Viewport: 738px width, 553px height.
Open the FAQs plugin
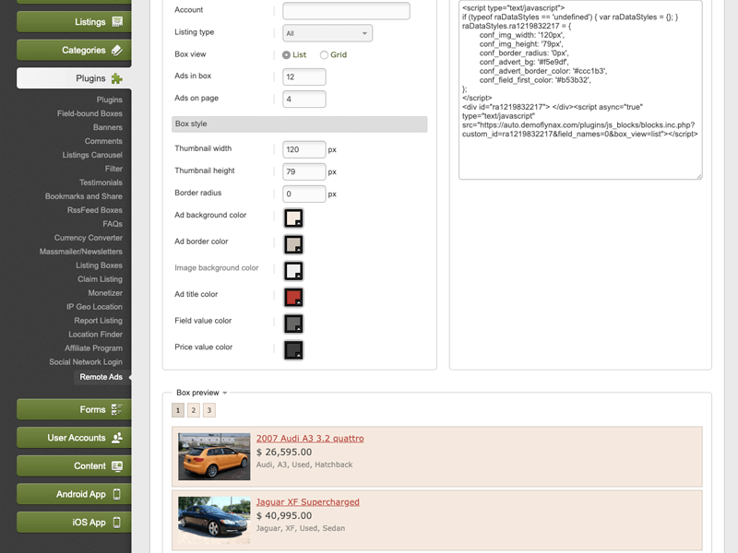[x=113, y=224]
